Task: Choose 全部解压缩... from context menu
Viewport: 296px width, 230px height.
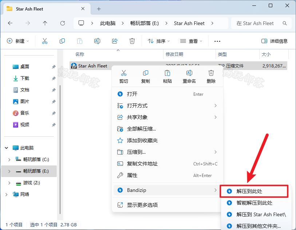Action: [167, 129]
